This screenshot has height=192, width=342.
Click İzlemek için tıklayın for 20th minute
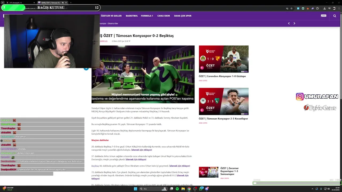(x=142, y=150)
